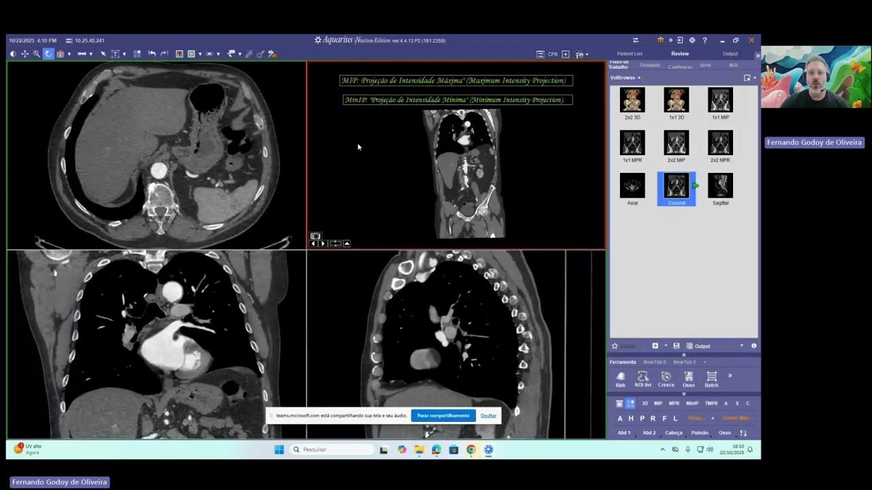Expand the text annotation dropdown arrow
This screenshot has width=872, height=490.
tap(123, 54)
